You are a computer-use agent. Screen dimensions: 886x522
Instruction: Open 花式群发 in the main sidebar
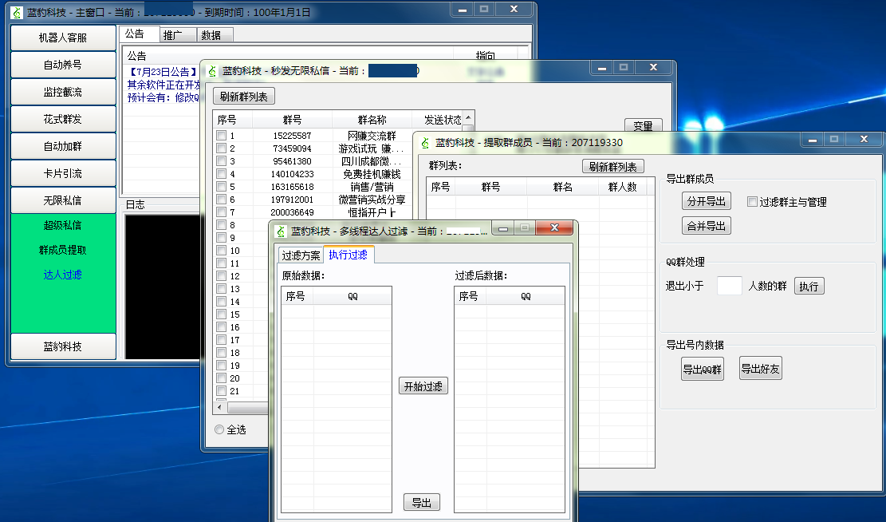tap(63, 119)
